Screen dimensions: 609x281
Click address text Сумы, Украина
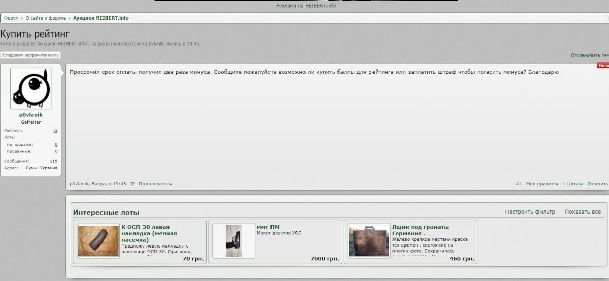coord(42,168)
